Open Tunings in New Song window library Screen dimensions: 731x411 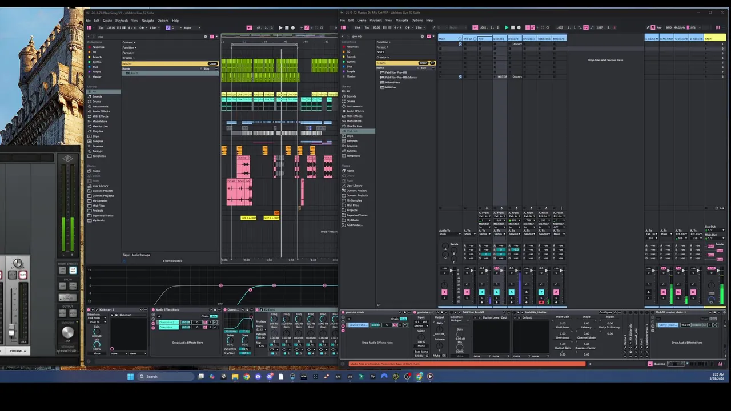click(x=98, y=151)
